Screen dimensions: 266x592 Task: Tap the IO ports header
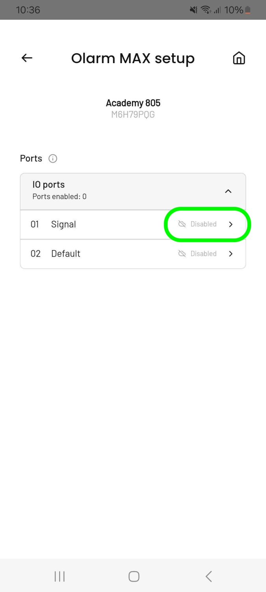point(133,191)
